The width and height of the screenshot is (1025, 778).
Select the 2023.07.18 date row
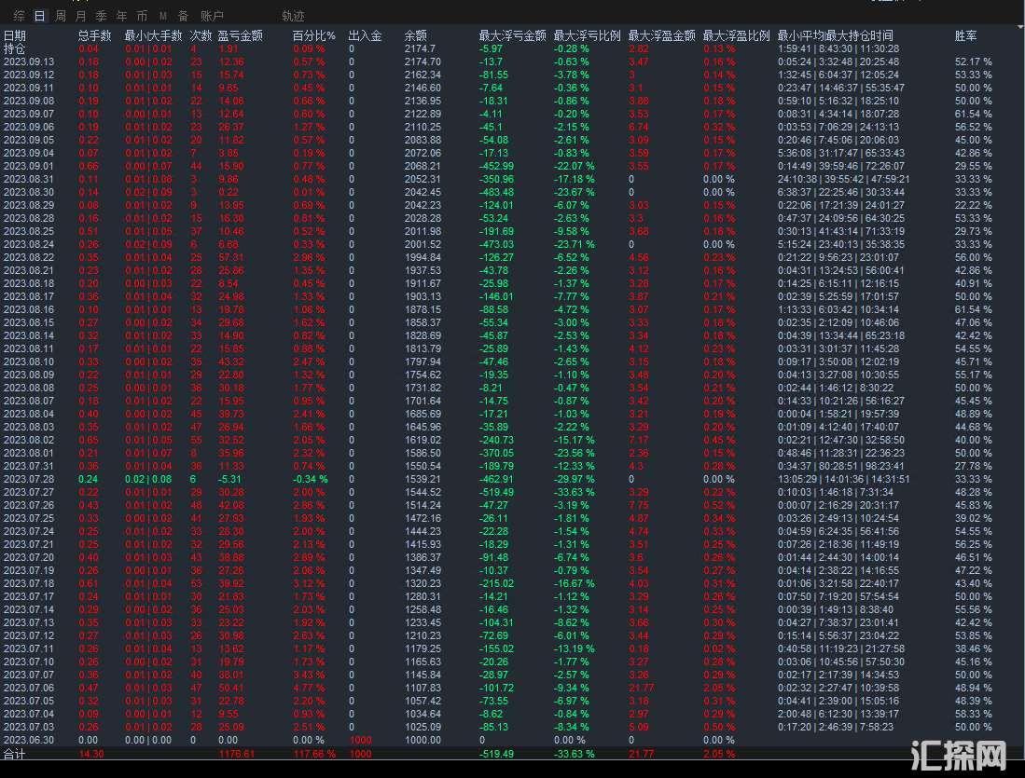tap(513, 583)
